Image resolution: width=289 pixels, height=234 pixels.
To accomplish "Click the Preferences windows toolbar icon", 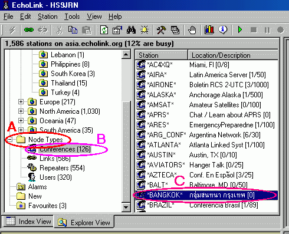I will [175, 30].
